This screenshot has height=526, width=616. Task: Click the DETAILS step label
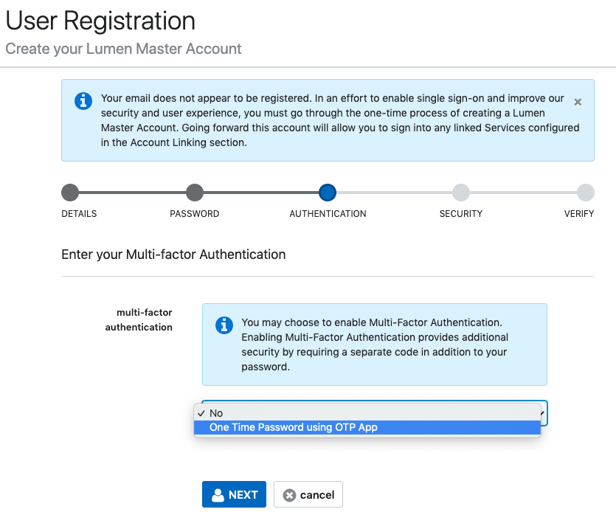coord(79,214)
